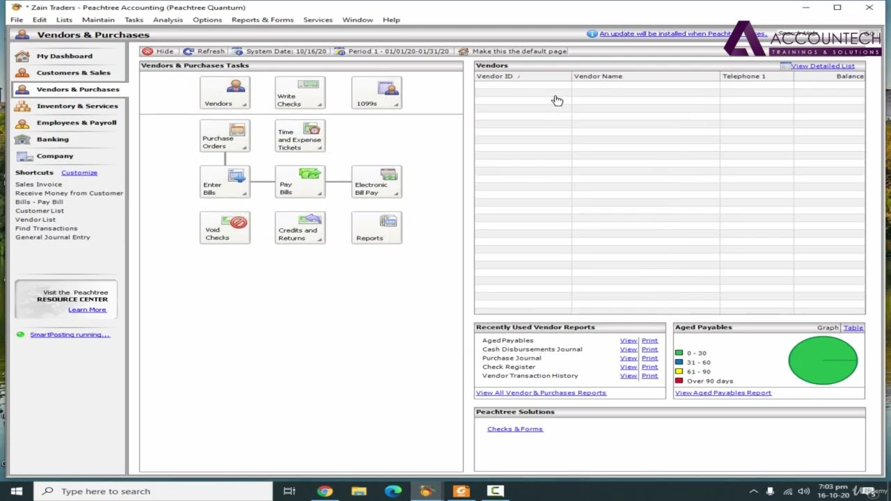
Task: Make this the default page
Action: click(x=513, y=51)
